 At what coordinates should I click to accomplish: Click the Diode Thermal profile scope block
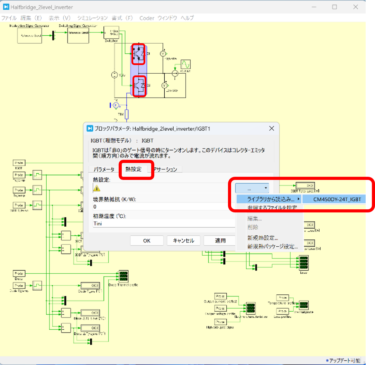pyautogui.click(x=123, y=276)
